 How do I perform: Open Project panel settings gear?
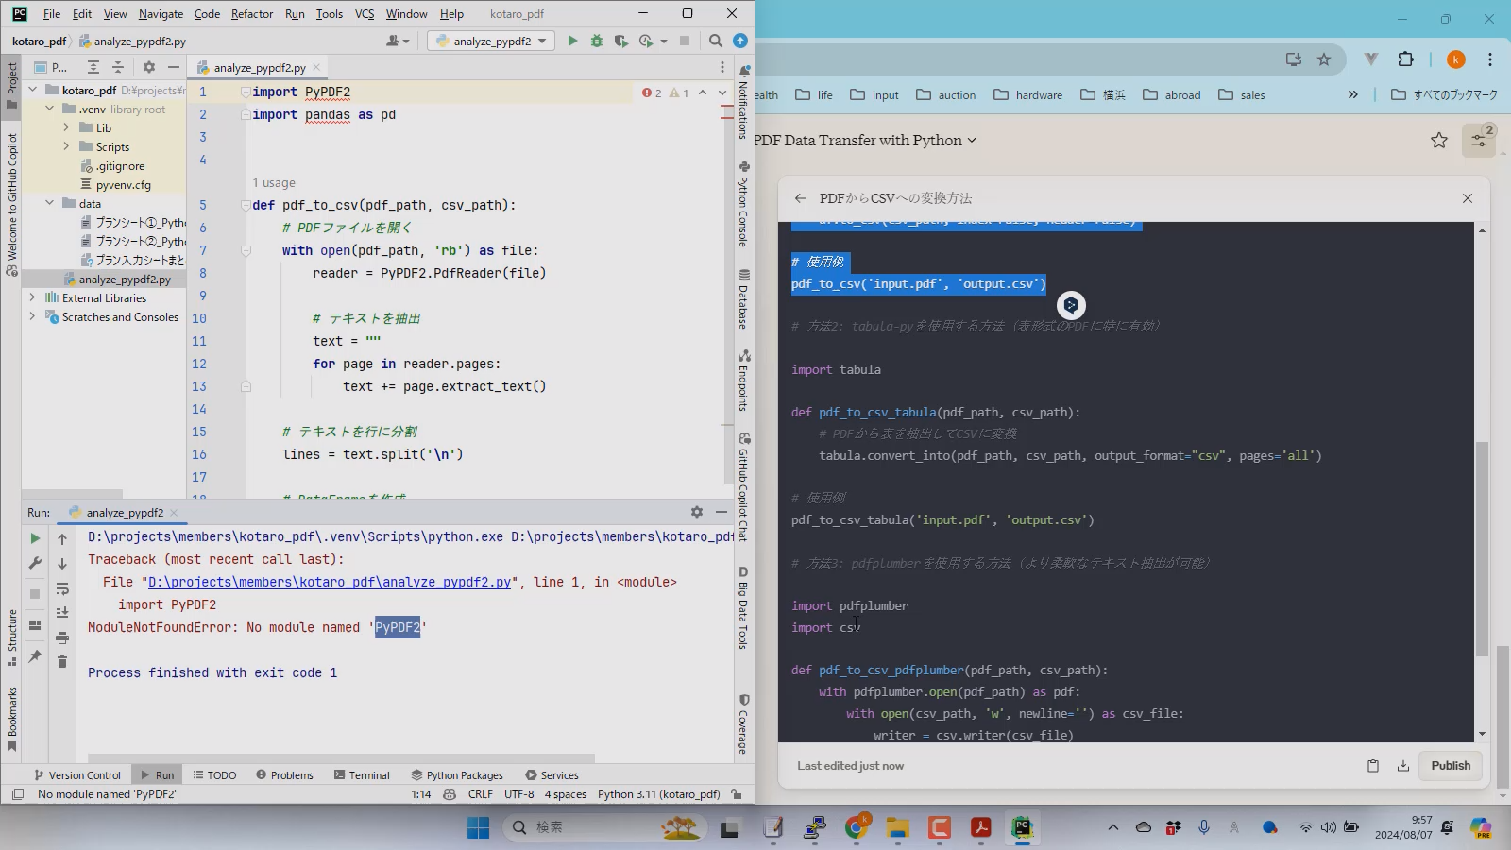[x=148, y=67]
